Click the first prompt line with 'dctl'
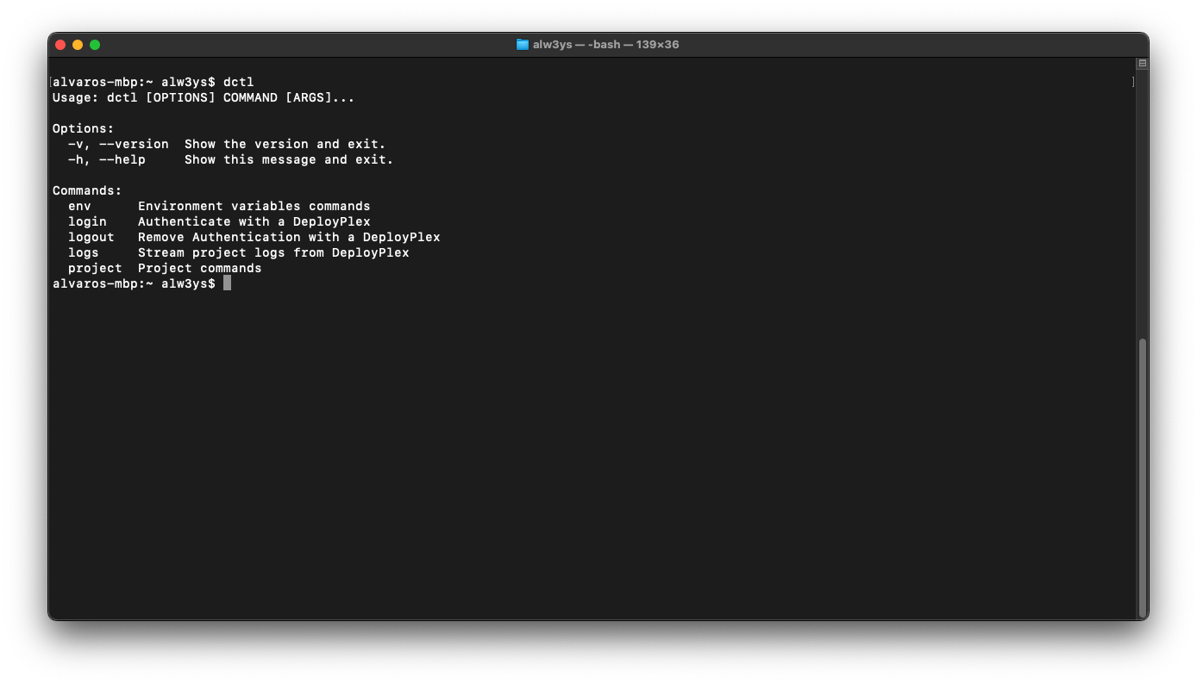 [154, 82]
